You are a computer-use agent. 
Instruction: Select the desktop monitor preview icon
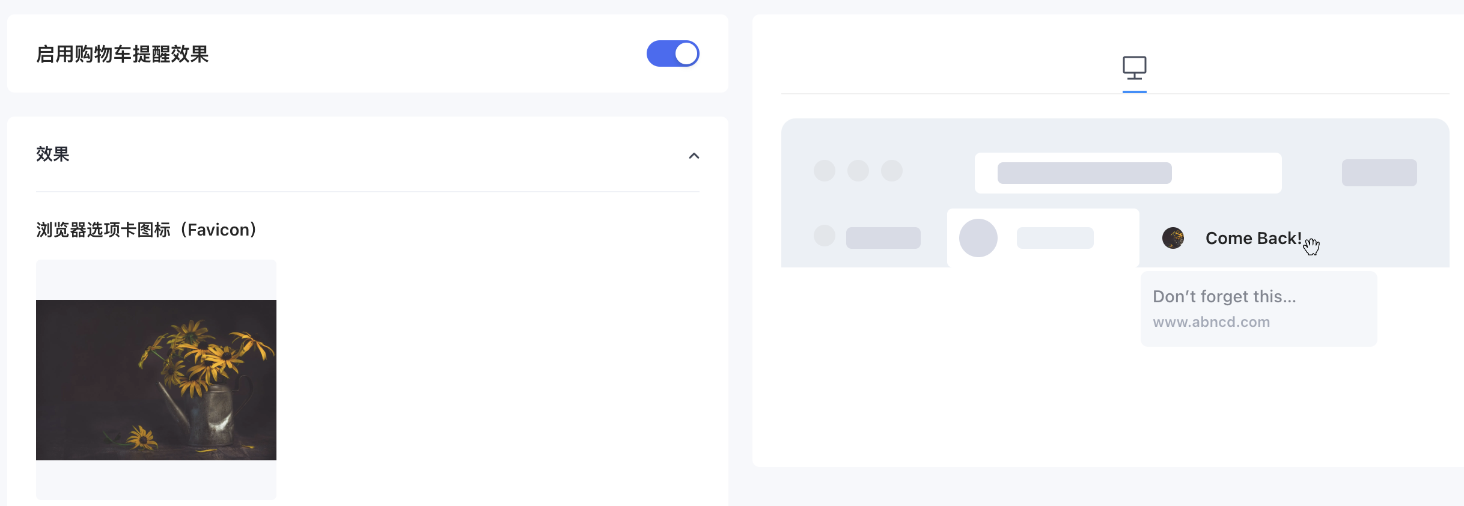[1135, 68]
